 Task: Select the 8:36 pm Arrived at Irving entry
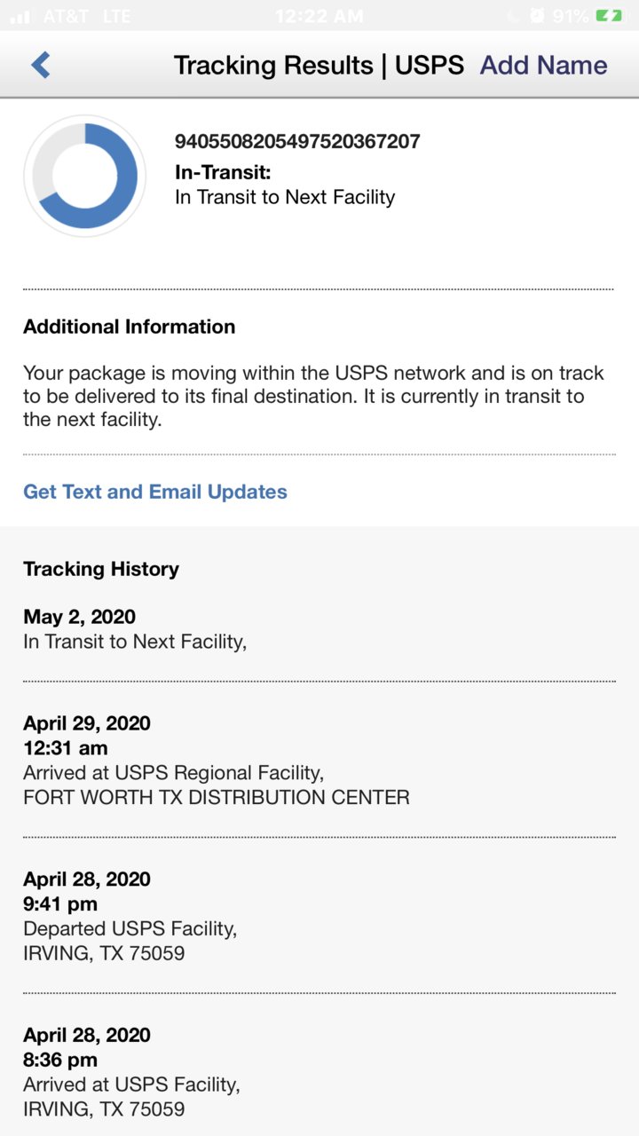click(319, 1072)
